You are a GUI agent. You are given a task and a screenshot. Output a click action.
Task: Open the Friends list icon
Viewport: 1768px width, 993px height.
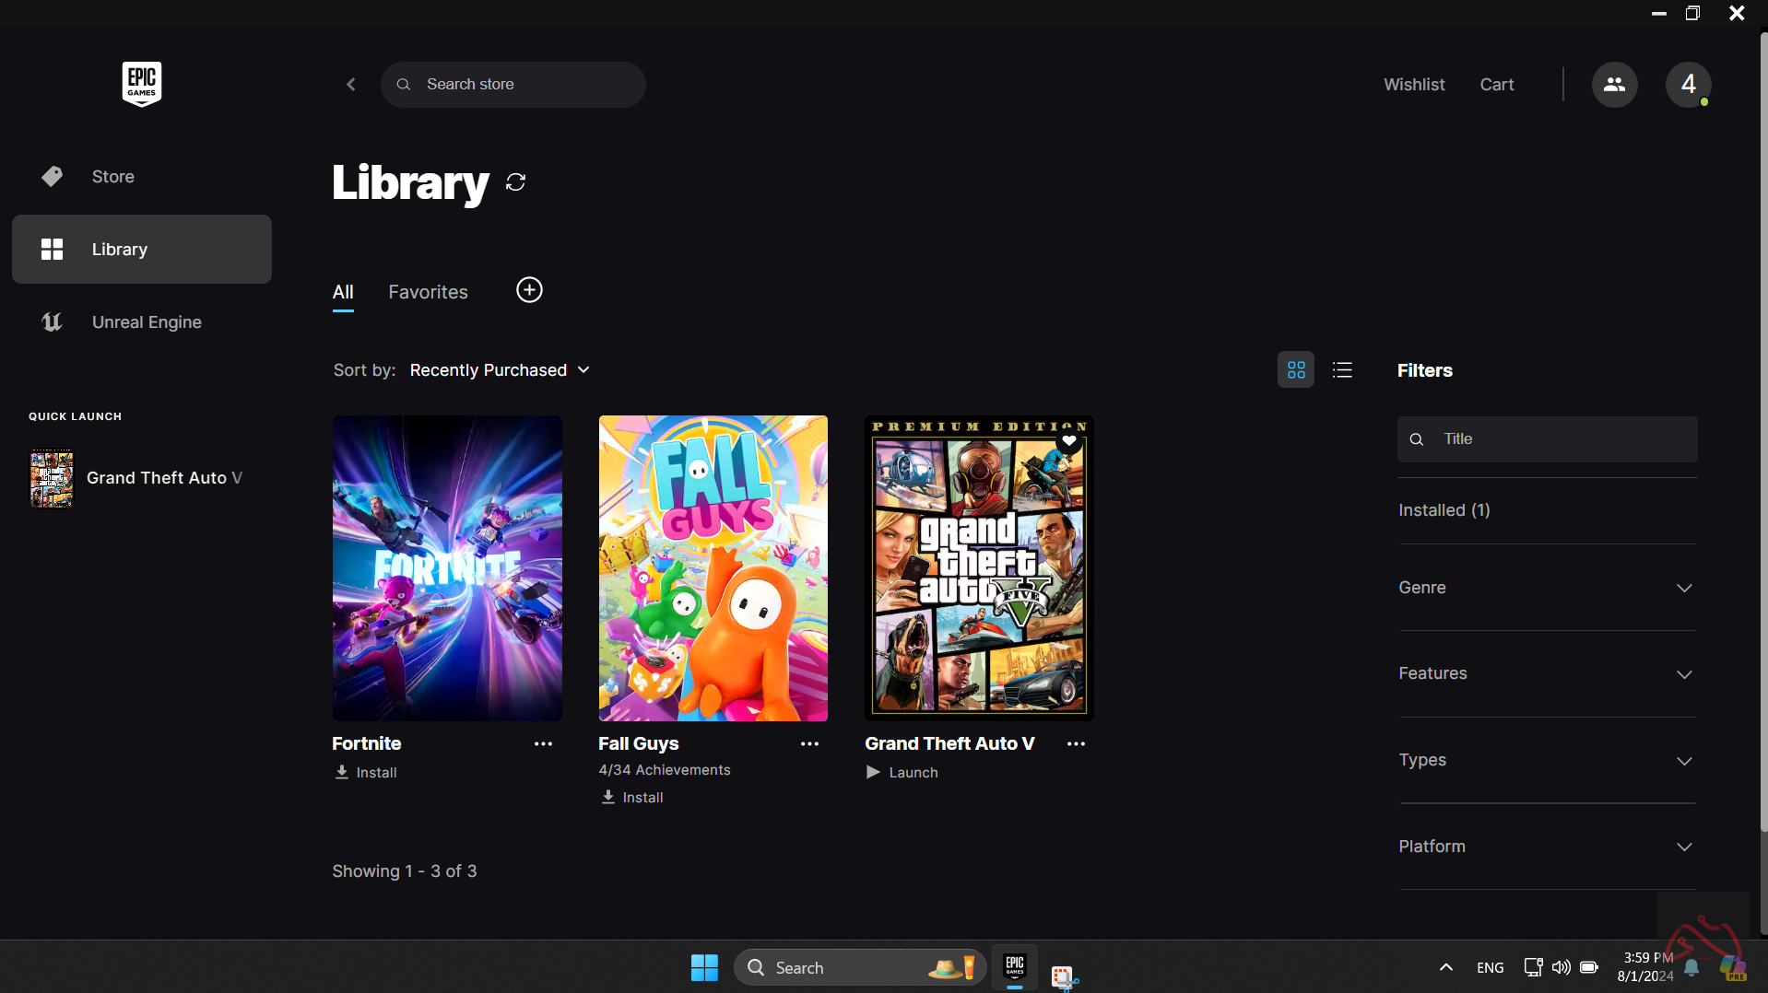(1614, 85)
